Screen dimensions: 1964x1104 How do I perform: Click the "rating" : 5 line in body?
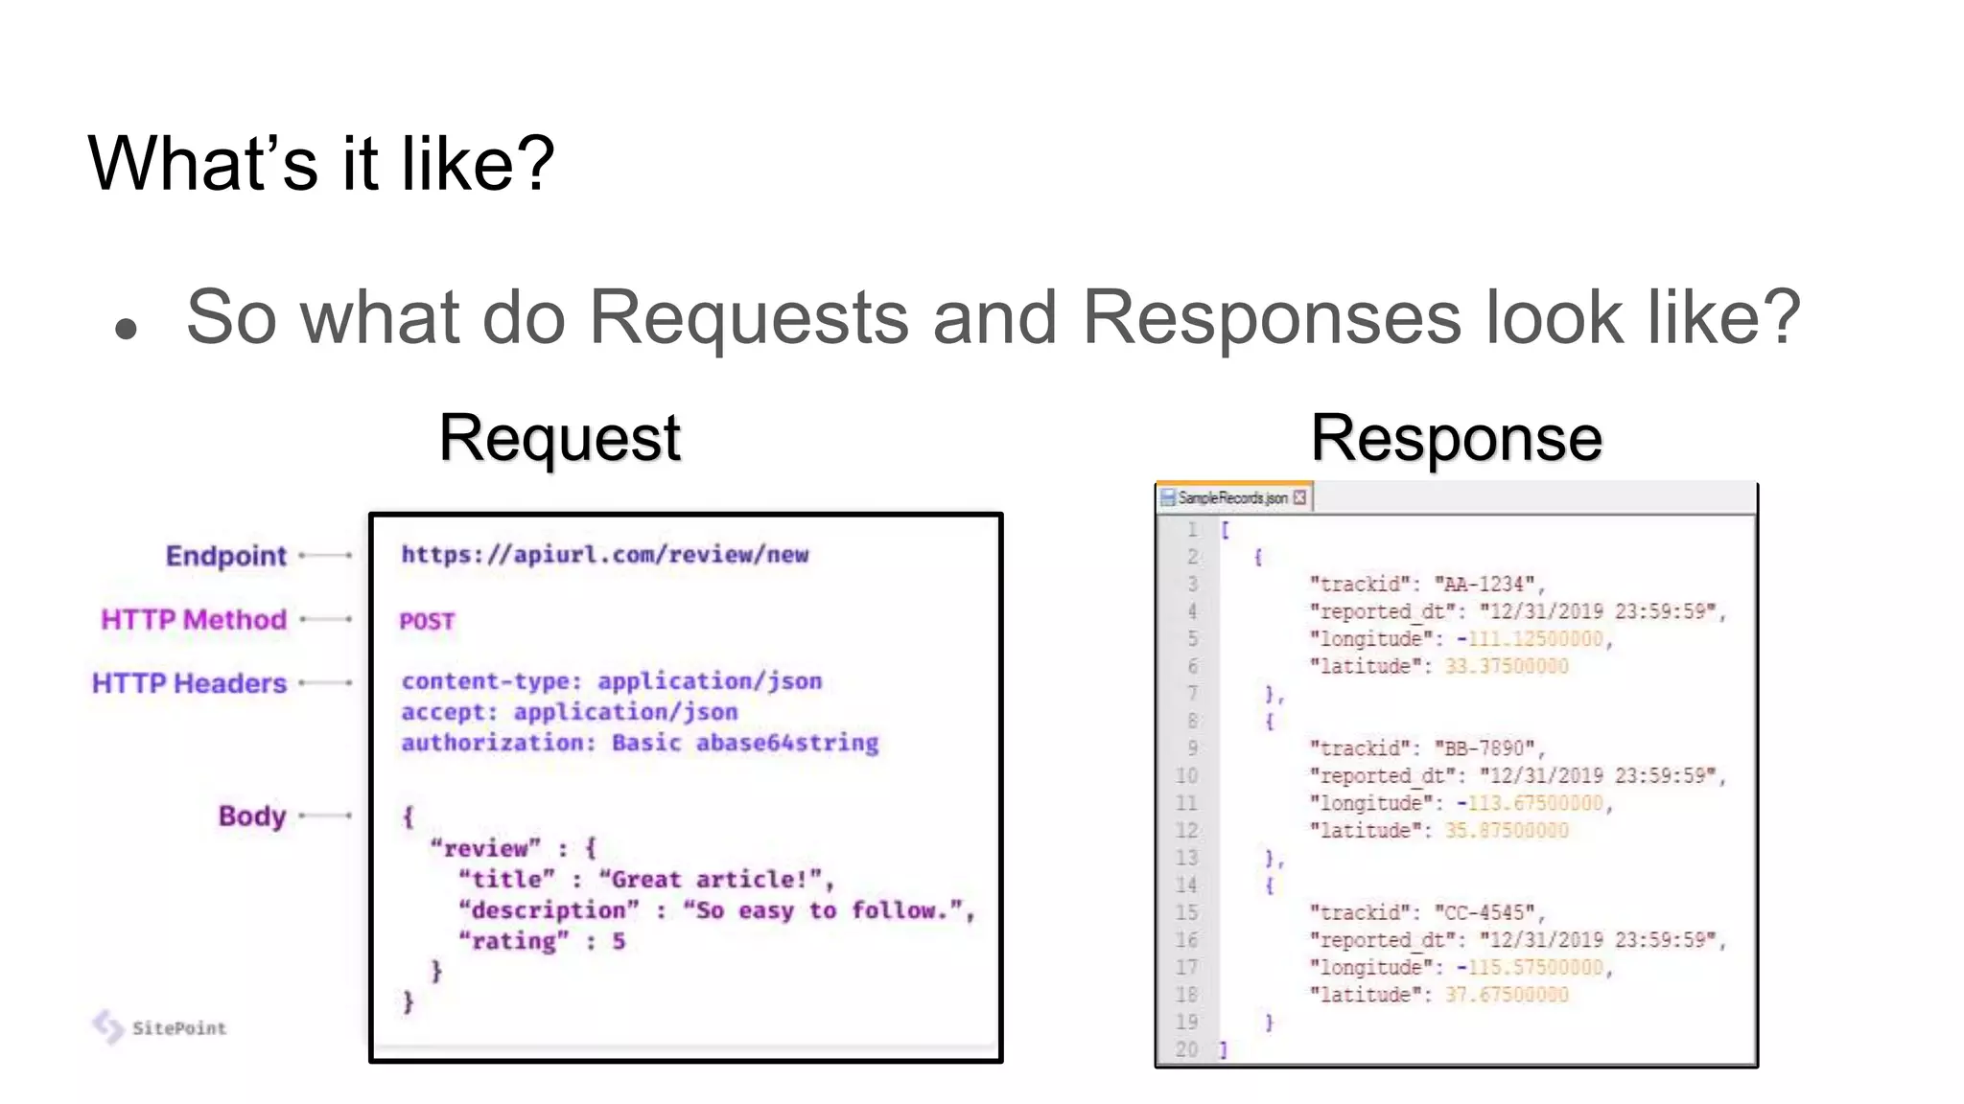coord(542,941)
